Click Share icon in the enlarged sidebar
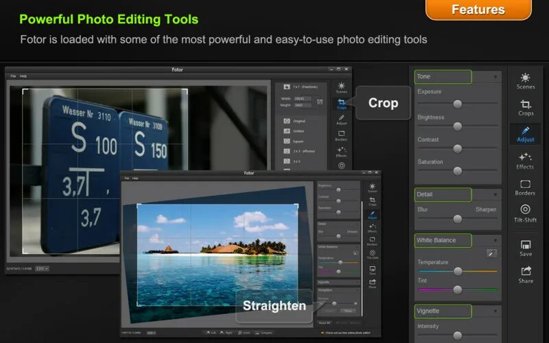 point(526,275)
